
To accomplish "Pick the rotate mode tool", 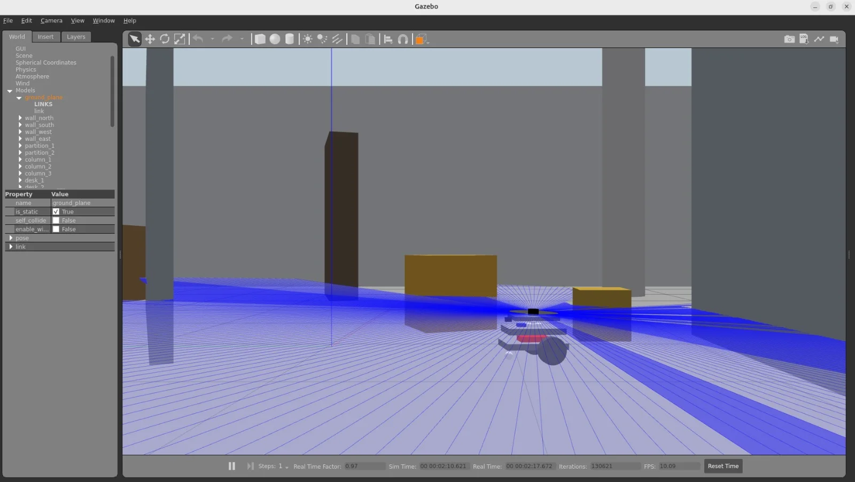I will tap(165, 39).
